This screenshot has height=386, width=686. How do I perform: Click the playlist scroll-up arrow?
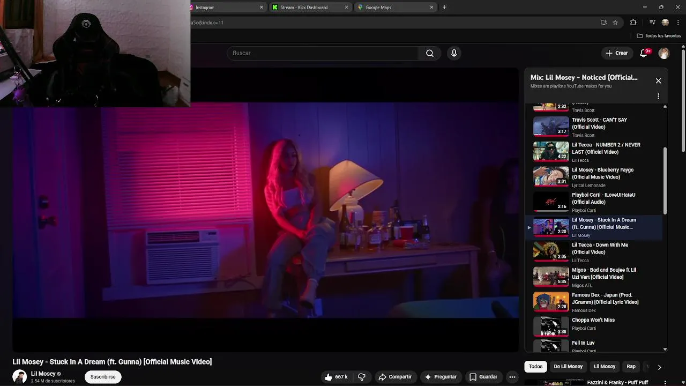click(x=665, y=107)
